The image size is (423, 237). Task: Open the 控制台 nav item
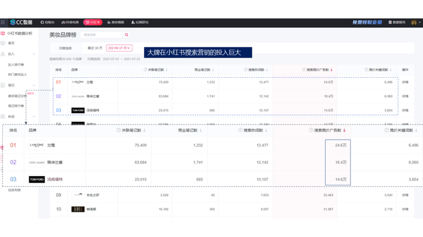click(x=48, y=22)
